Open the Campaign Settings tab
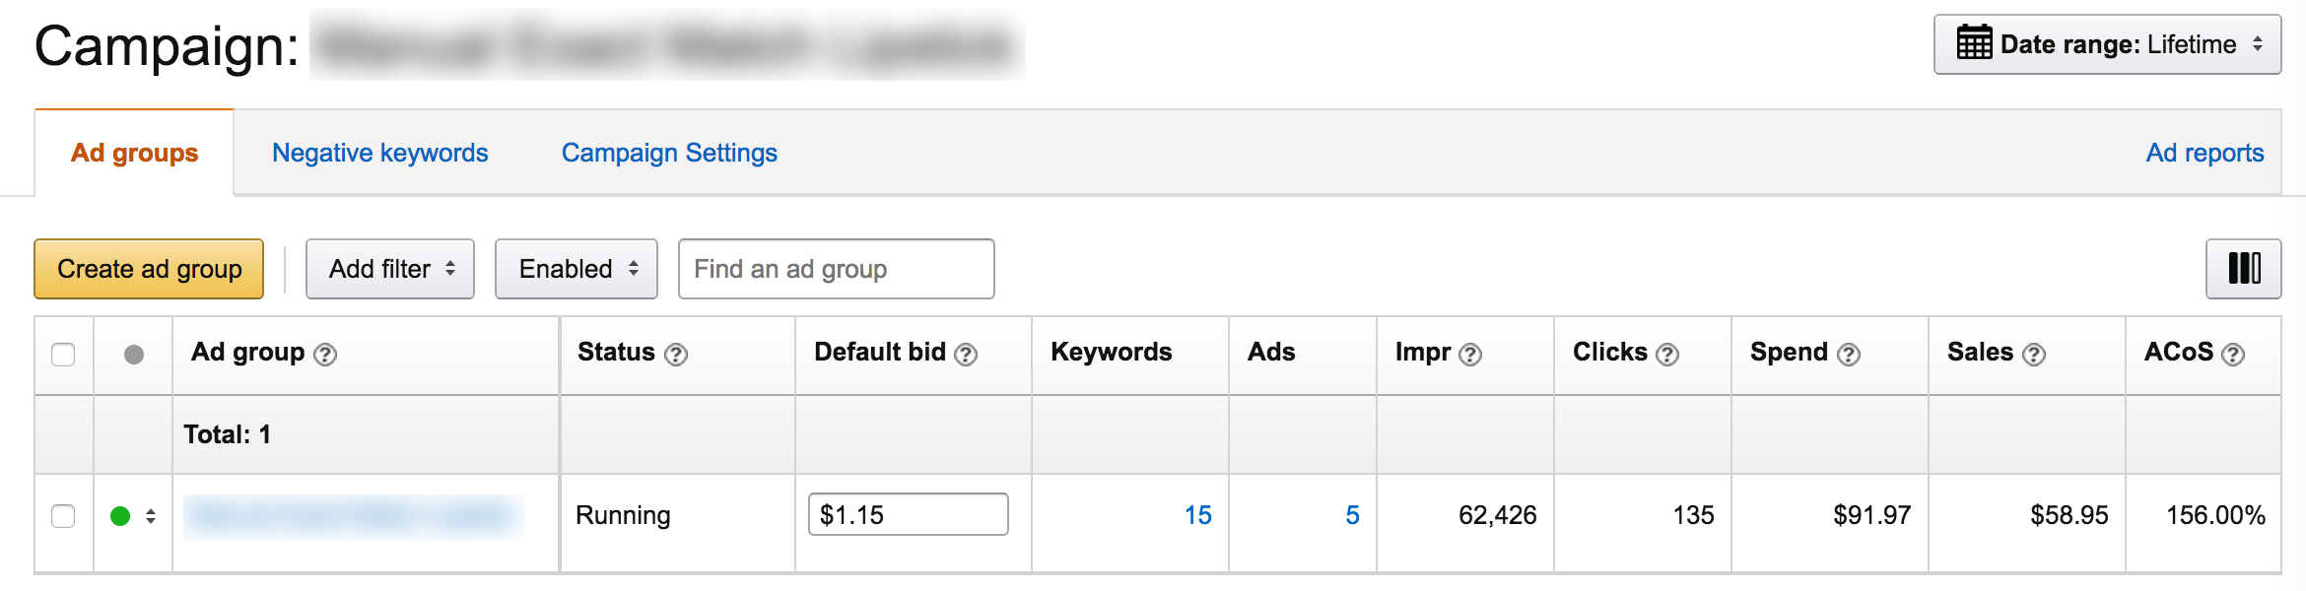The width and height of the screenshot is (2306, 591). (x=669, y=153)
